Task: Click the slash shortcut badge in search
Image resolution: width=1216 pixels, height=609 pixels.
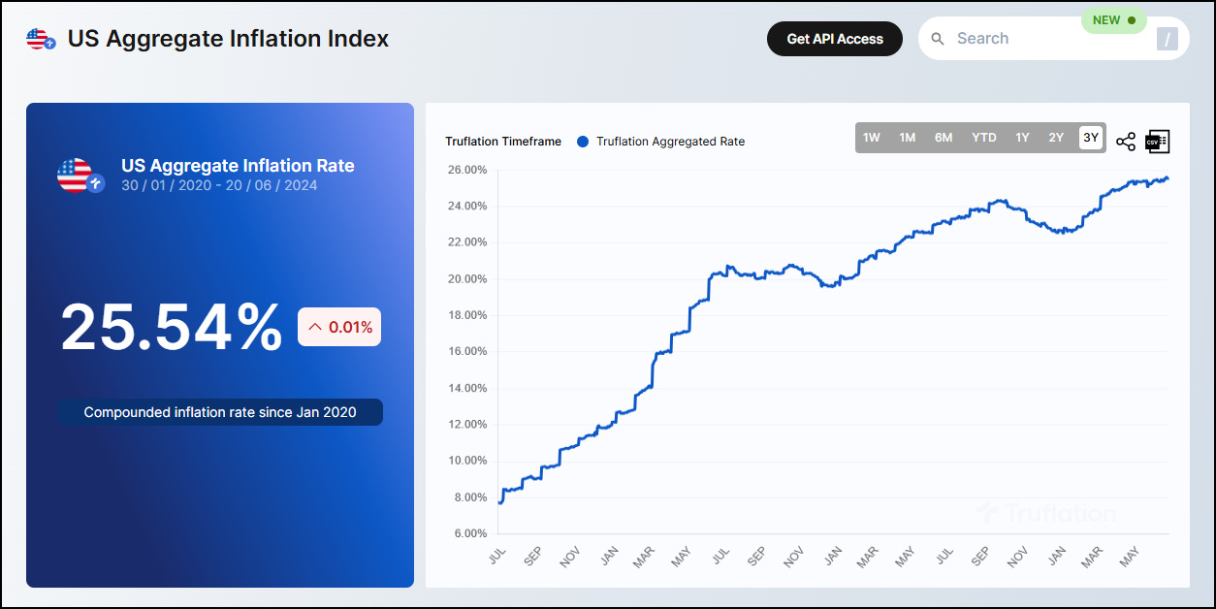Action: pyautogui.click(x=1168, y=39)
